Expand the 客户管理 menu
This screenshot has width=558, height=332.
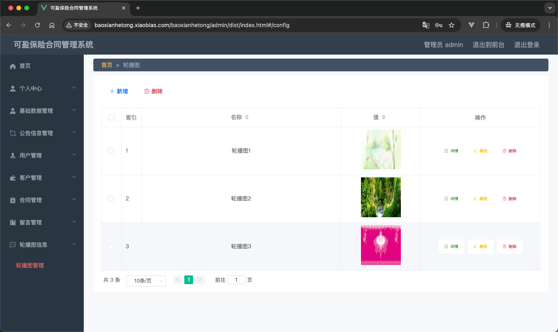[74, 177]
